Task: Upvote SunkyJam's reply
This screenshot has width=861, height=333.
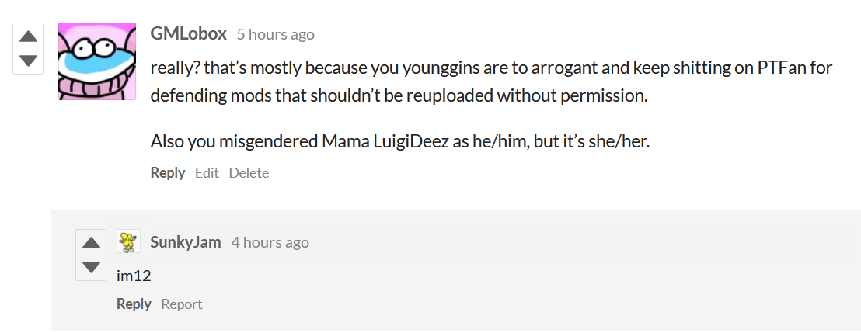Action: coord(92,243)
